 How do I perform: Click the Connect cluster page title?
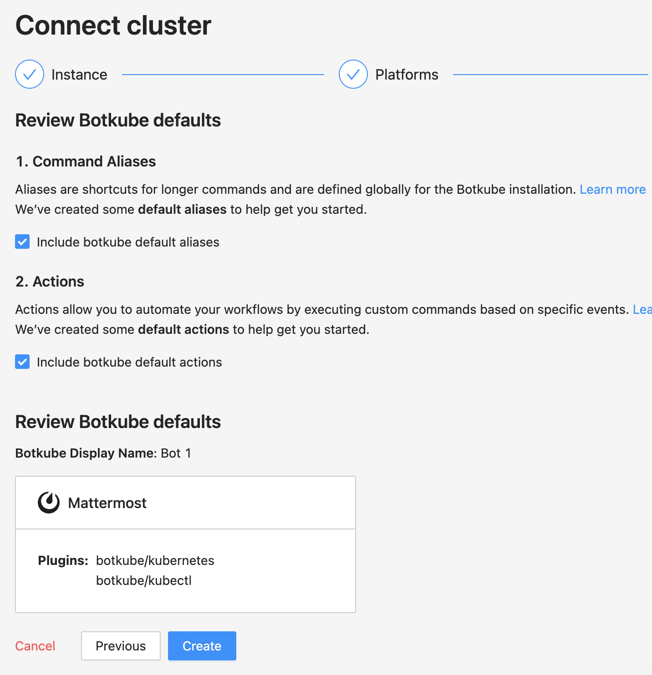(x=113, y=25)
